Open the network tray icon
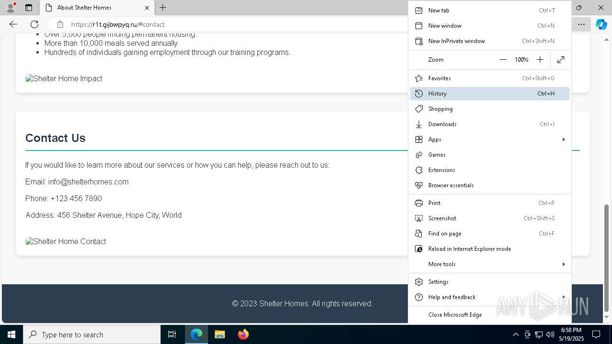This screenshot has height=344, width=612. point(539,334)
